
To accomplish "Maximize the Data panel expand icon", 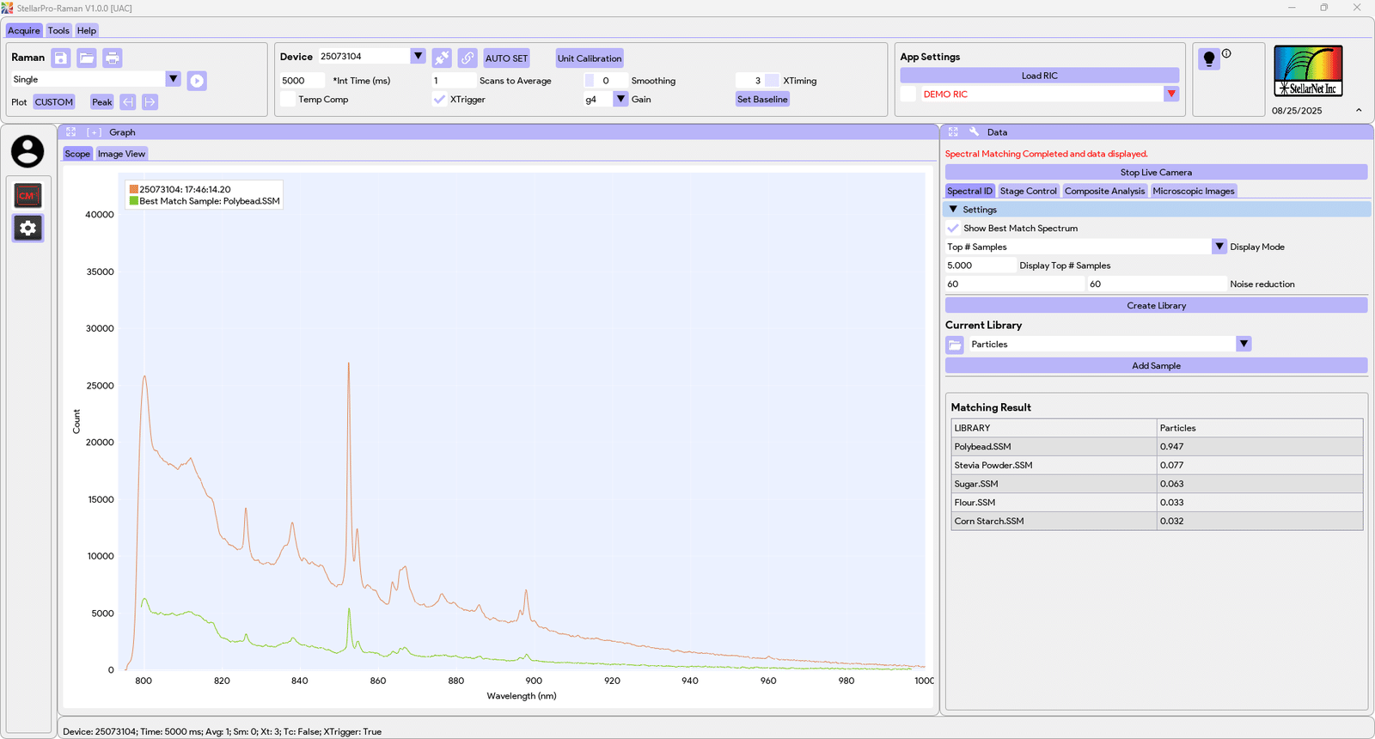I will point(953,132).
